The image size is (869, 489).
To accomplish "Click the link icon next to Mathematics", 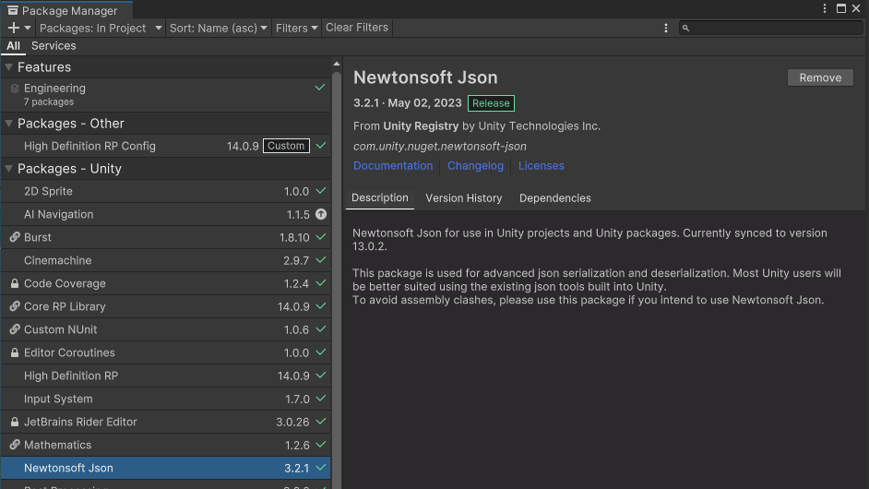I will [15, 445].
